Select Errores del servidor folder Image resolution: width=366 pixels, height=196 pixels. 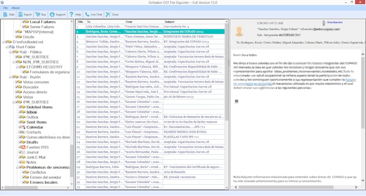[x=45, y=178]
